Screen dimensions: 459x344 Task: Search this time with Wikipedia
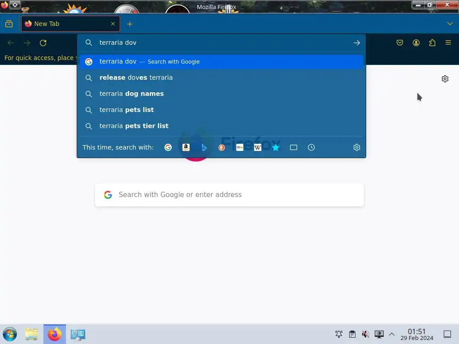coord(258,147)
